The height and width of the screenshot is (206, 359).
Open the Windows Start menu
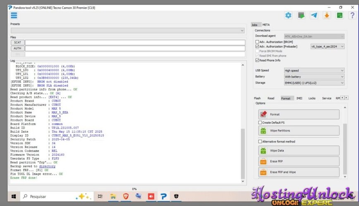14,197
